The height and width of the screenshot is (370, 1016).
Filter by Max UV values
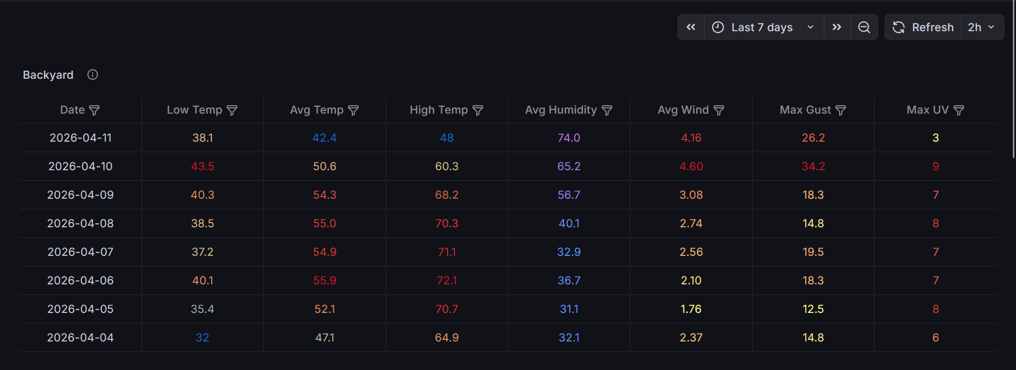(x=959, y=110)
